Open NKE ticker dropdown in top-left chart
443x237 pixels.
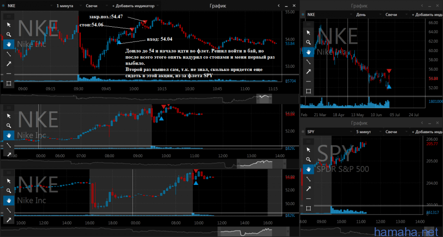pos(30,6)
